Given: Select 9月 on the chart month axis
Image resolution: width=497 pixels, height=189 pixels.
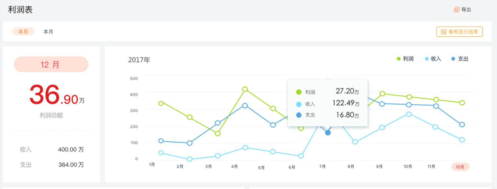Looking at the screenshot, I should (x=379, y=166).
